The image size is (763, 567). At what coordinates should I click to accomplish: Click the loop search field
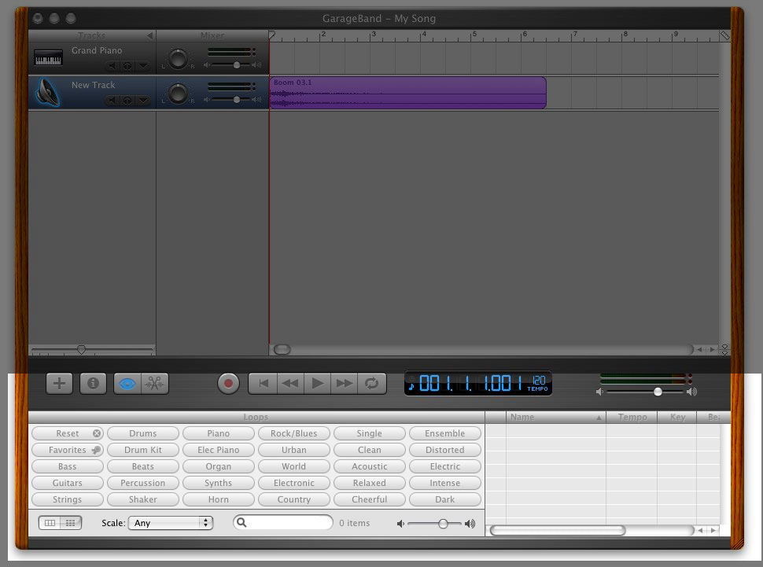pyautogui.click(x=283, y=523)
